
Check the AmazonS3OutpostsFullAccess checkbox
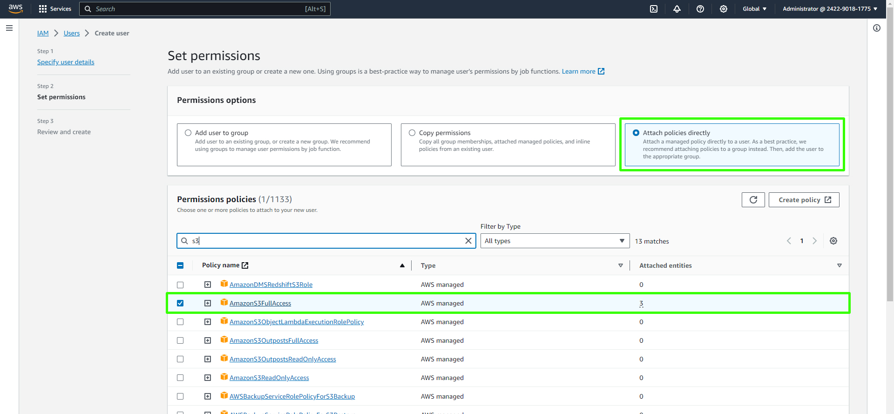[x=180, y=340]
